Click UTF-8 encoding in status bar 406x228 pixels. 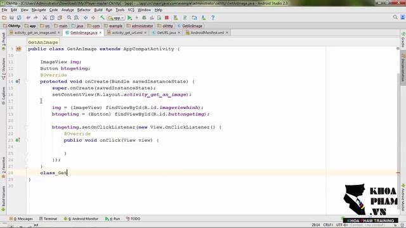tap(341, 225)
